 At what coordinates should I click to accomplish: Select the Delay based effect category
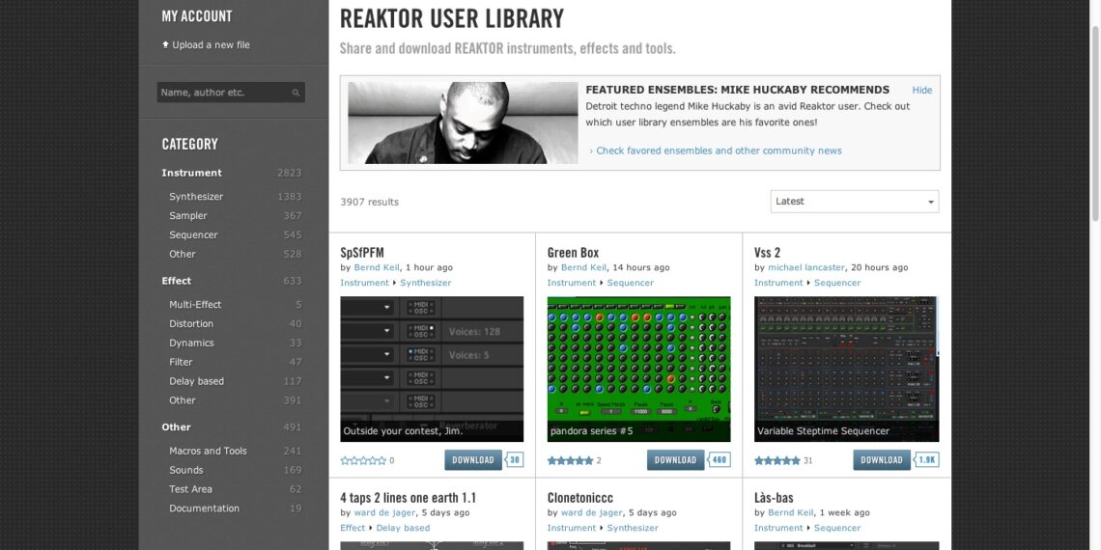(x=196, y=381)
